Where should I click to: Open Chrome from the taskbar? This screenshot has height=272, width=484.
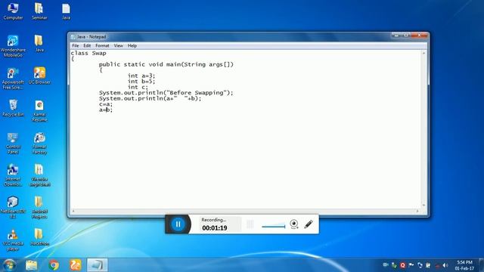pyautogui.click(x=54, y=265)
